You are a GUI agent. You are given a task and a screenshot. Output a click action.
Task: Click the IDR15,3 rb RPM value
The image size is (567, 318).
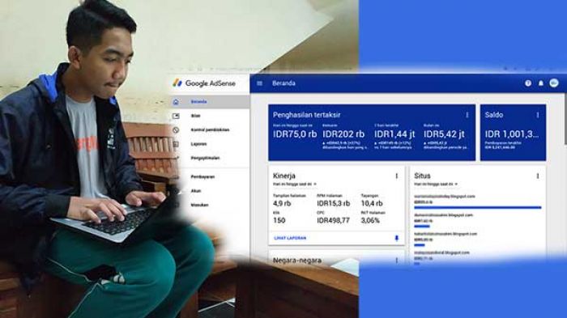point(334,203)
